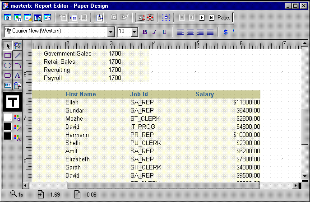Viewport: 310px width, 202px height.
Task: Click the T color preview box
Action: (13, 102)
